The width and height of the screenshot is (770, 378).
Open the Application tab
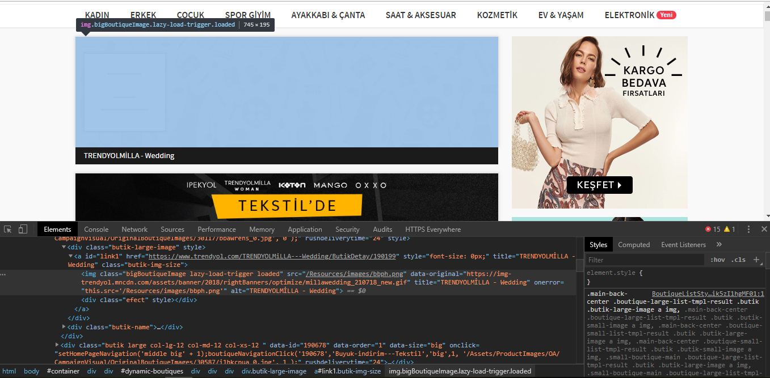[x=305, y=229]
